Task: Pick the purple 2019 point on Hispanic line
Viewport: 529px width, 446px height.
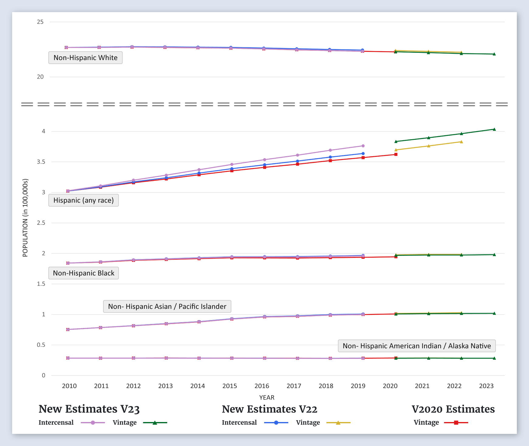Action: pyautogui.click(x=363, y=146)
